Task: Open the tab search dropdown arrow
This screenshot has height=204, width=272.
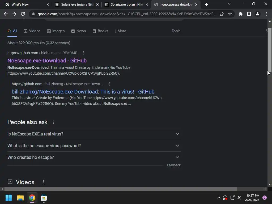Action: (x=229, y=4)
